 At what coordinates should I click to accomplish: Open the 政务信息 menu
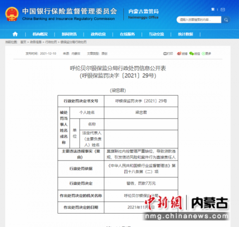pyautogui.click(x=98, y=34)
